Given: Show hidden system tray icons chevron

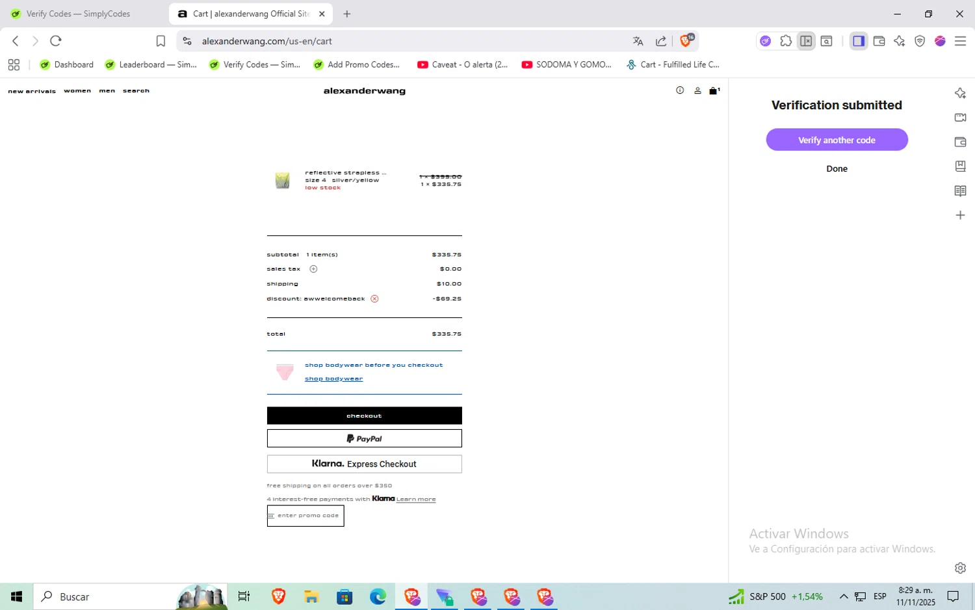Looking at the screenshot, I should tap(844, 596).
